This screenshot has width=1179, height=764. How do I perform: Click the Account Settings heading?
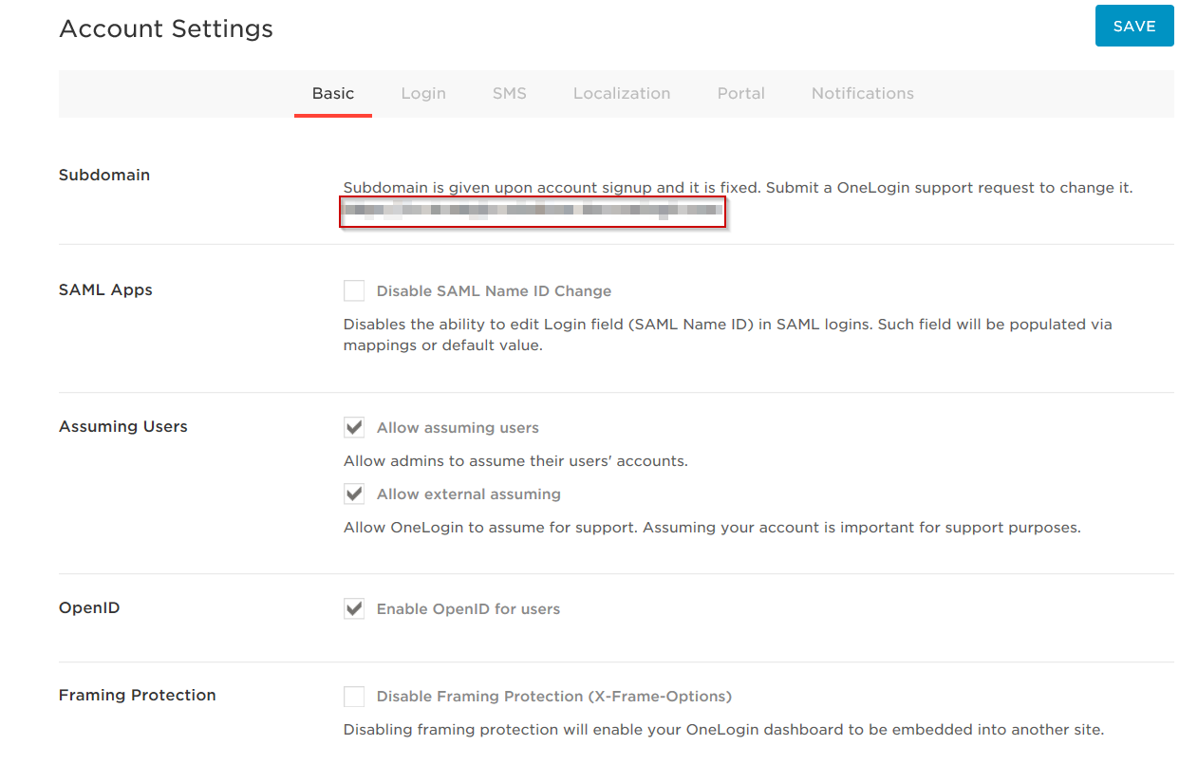tap(166, 28)
